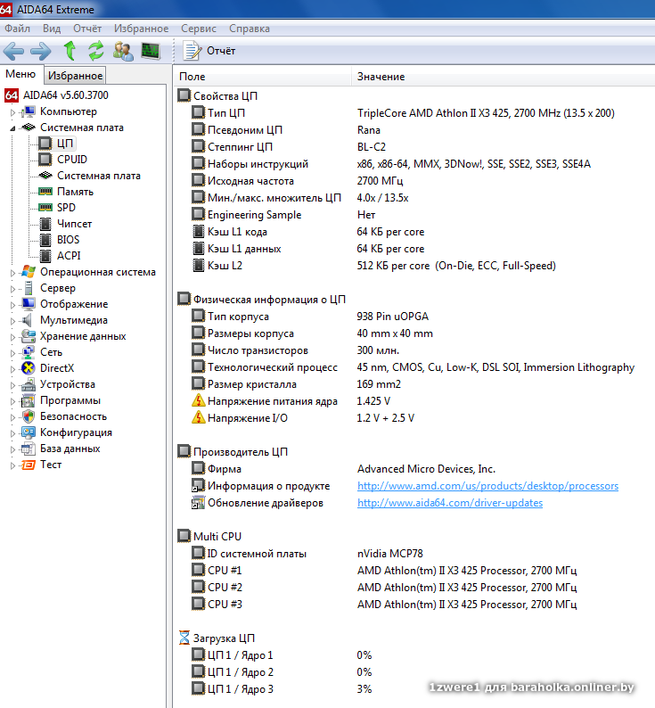The height and width of the screenshot is (708, 655).
Task: Open the Справка menu
Action: (x=250, y=29)
